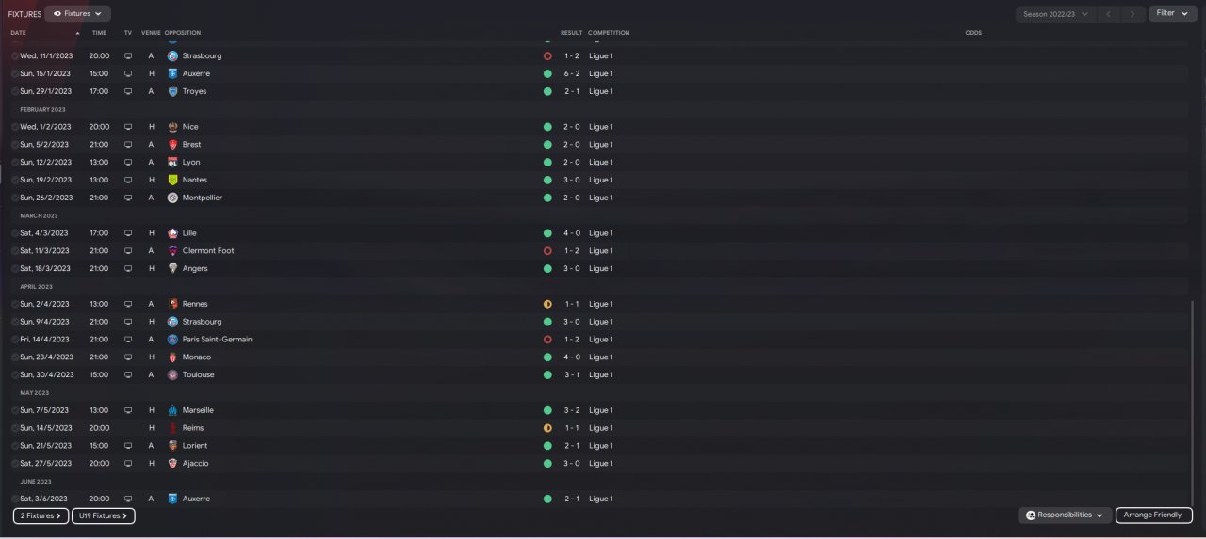Click the Nantes yellow club badge
This screenshot has height=539, width=1206.
pyautogui.click(x=172, y=180)
